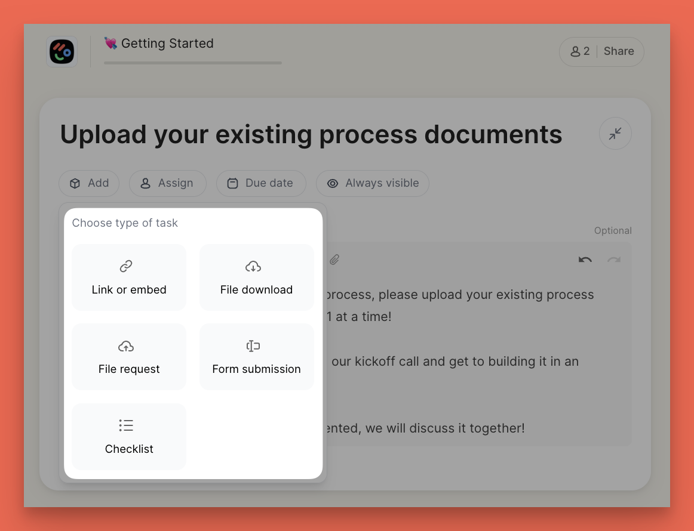694x531 pixels.
Task: Create a Checklist task
Action: pos(128,436)
